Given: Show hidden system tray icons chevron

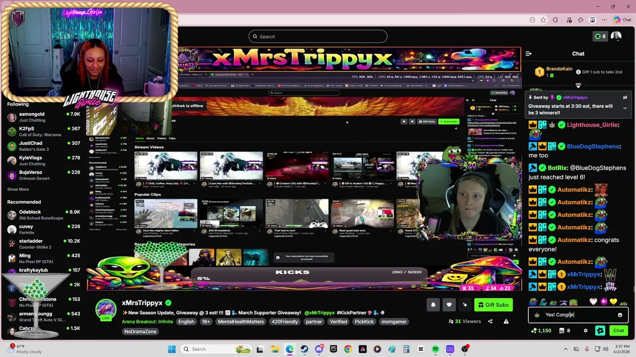Looking at the screenshot, I should [565, 349].
